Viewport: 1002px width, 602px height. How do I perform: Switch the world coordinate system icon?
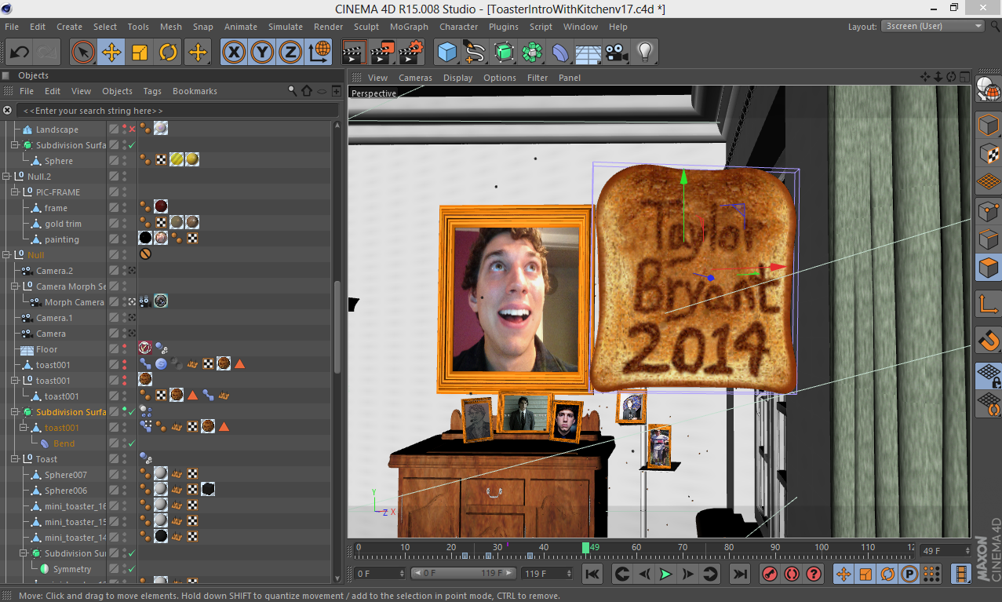tap(319, 53)
